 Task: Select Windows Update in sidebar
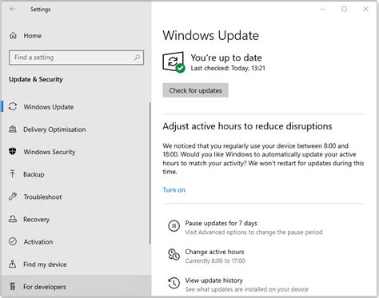75,107
